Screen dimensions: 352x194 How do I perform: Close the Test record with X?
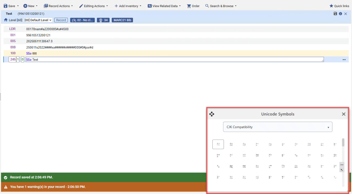[x=346, y=14]
